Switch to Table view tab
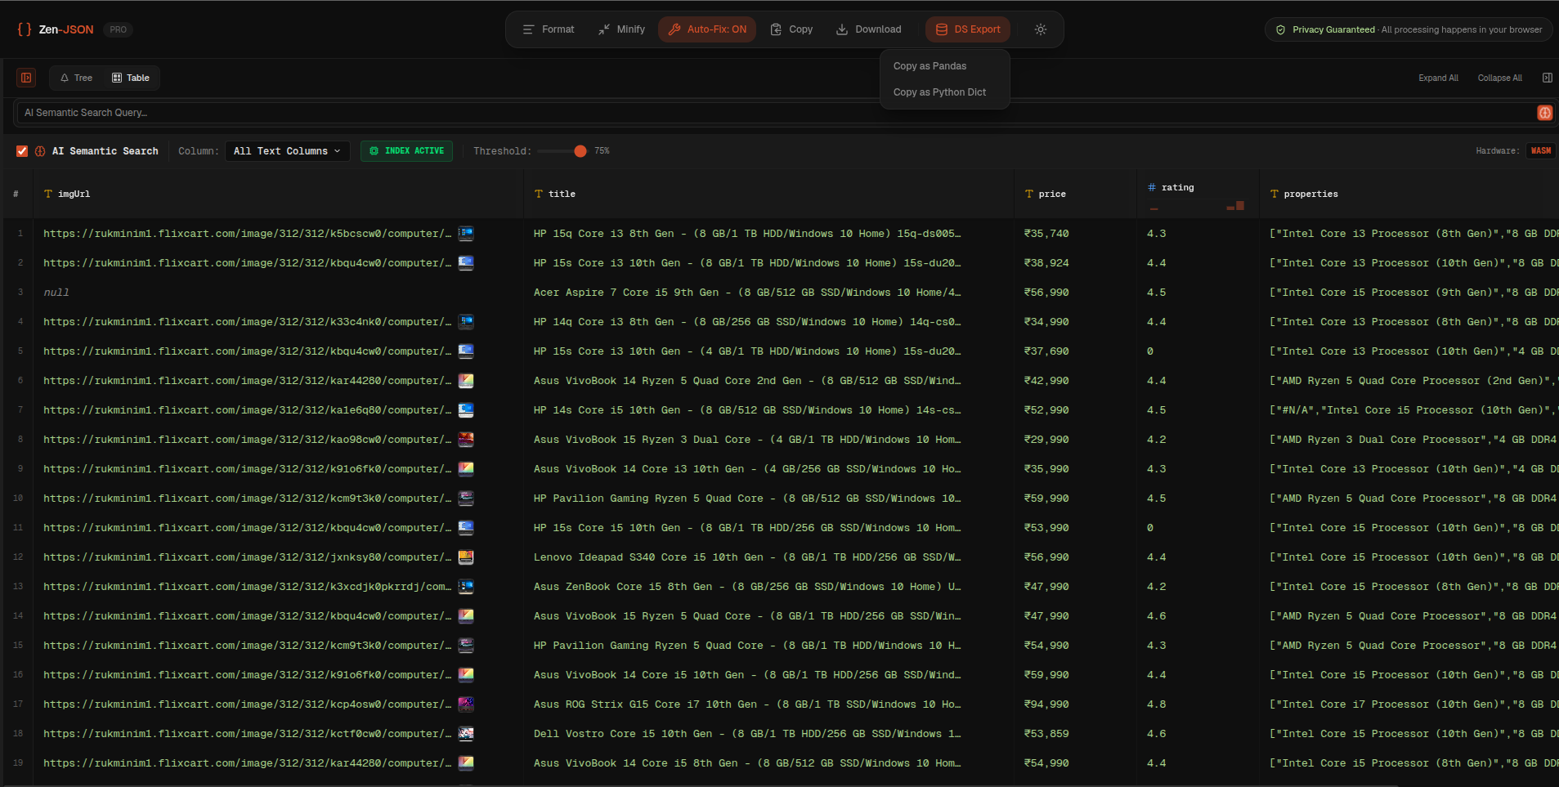 point(131,78)
